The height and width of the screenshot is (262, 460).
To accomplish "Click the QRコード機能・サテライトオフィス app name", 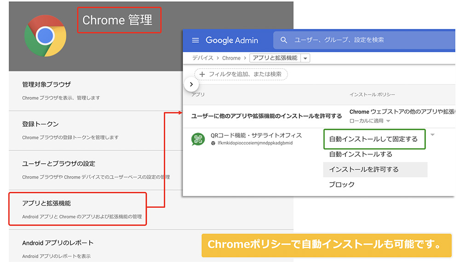I will [256, 135].
